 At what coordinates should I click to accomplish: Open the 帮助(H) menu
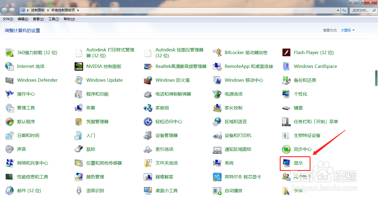tap(69, 19)
